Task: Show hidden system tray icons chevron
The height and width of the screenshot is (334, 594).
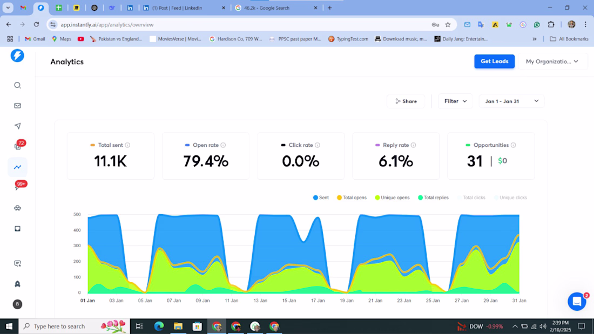Action: (x=515, y=326)
